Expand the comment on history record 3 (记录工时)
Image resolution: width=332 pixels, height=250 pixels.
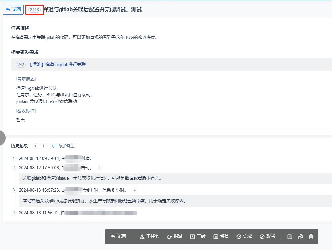point(135,190)
